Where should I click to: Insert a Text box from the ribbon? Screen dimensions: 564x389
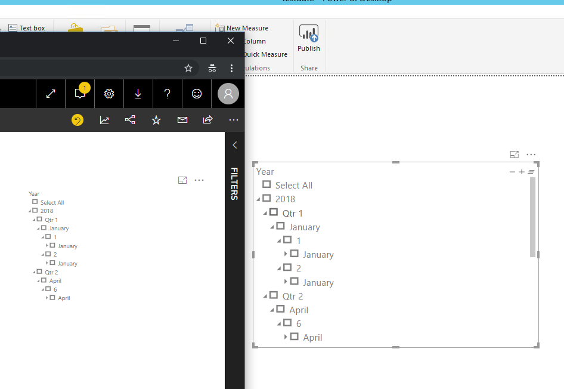pos(27,27)
